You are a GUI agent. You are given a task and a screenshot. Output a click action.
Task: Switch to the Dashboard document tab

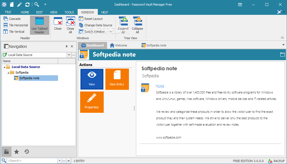[92, 45]
